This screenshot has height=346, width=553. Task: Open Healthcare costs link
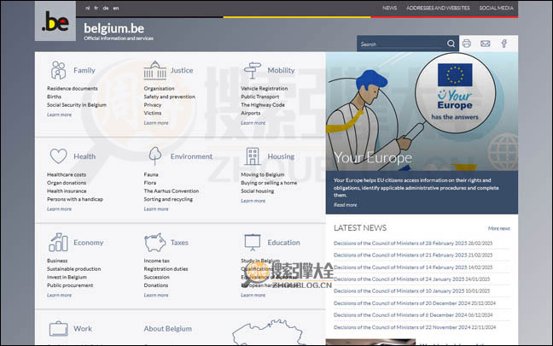click(67, 174)
